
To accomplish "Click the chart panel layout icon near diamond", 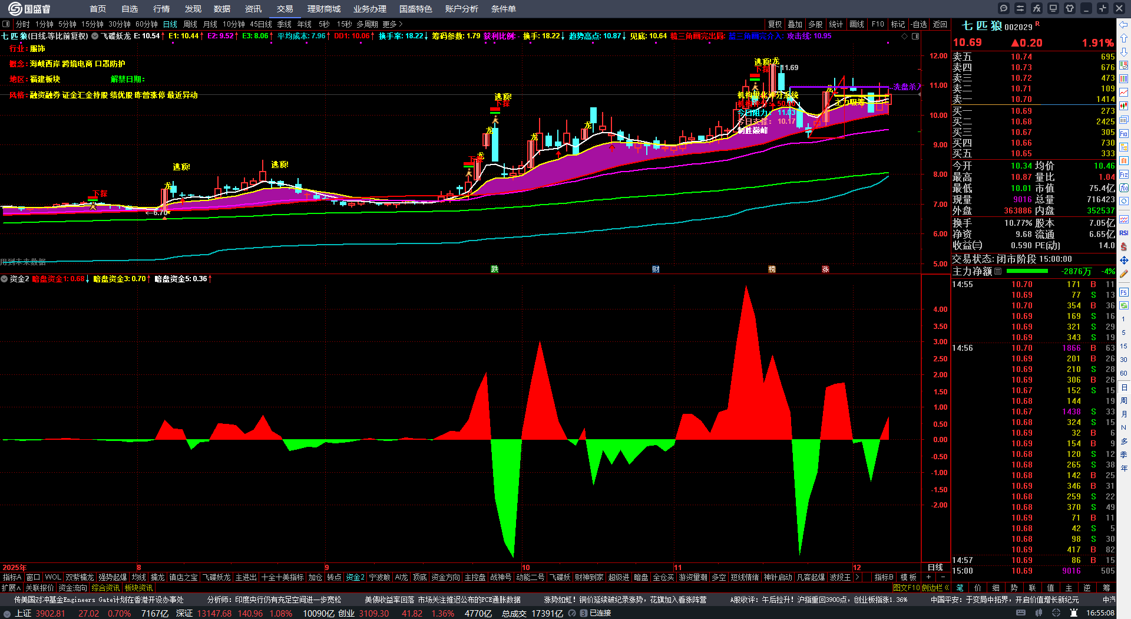I will (915, 37).
